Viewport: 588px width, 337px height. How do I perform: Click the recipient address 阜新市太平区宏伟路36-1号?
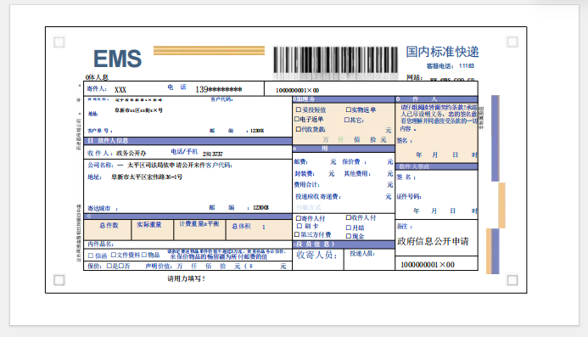coord(147,177)
